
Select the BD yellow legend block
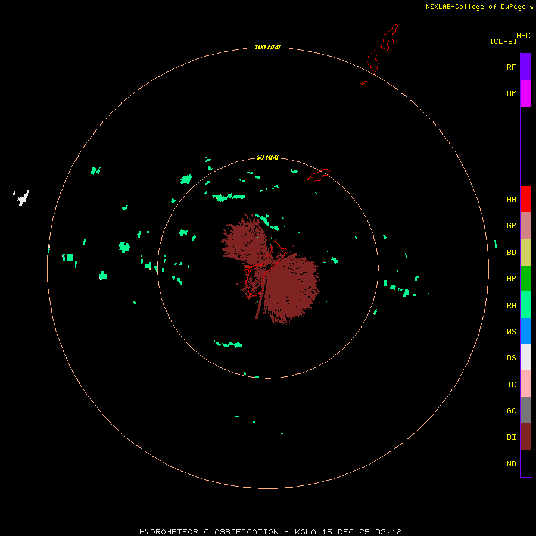click(x=526, y=253)
